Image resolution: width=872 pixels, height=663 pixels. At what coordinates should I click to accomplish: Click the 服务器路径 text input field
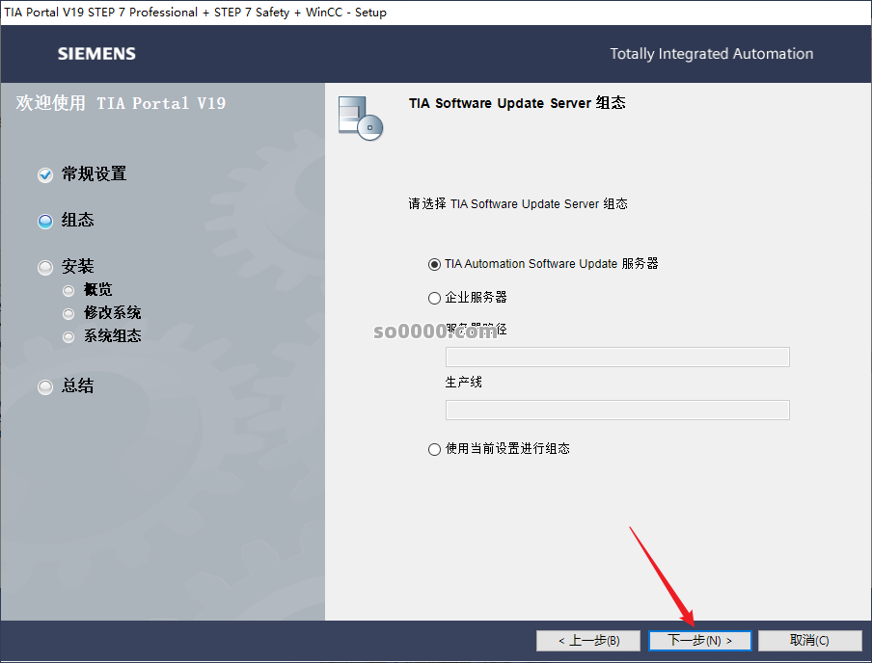click(617, 357)
